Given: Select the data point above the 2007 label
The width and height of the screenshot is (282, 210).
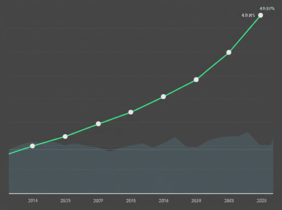Looking at the screenshot, I should [x=98, y=123].
